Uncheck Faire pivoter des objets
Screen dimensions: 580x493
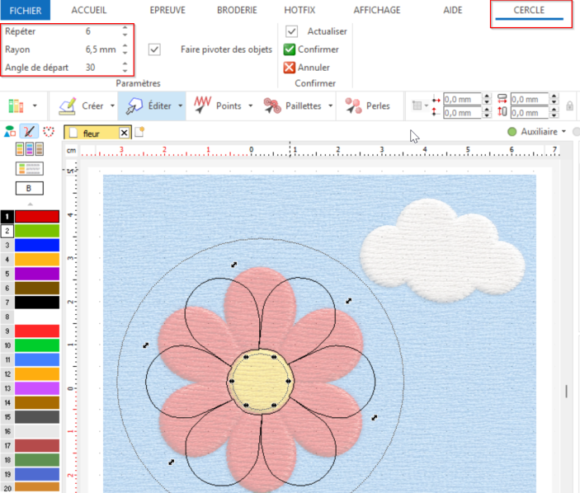154,49
